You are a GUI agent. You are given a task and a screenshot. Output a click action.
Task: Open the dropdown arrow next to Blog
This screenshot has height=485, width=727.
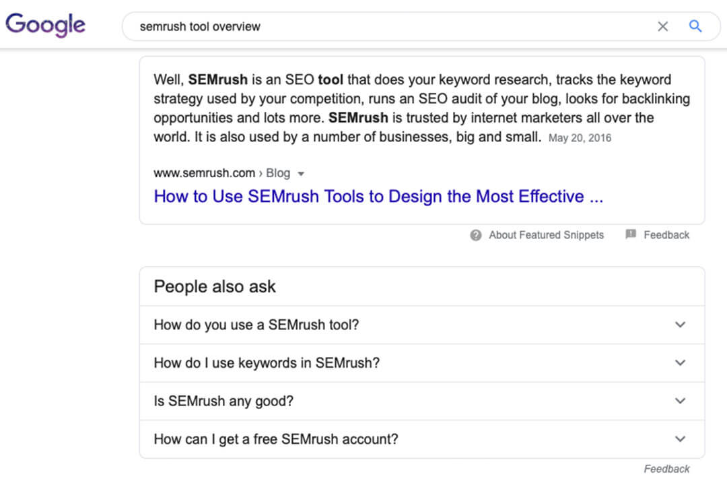point(301,174)
